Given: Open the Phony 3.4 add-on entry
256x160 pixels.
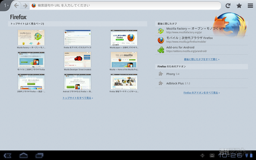Looking at the screenshot, I should [x=201, y=74].
